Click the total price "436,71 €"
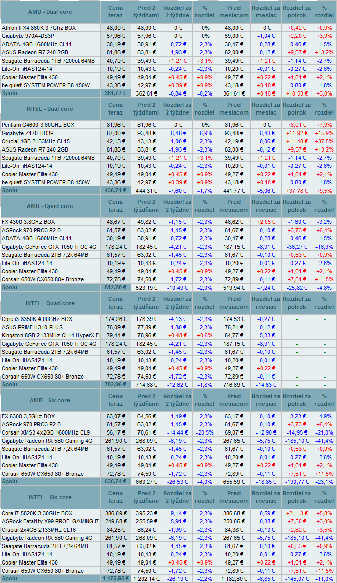This screenshot has height=583, width=337. click(x=116, y=190)
